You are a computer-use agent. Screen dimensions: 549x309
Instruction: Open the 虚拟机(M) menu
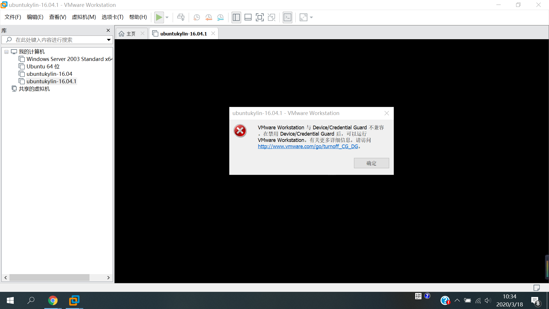click(x=84, y=17)
